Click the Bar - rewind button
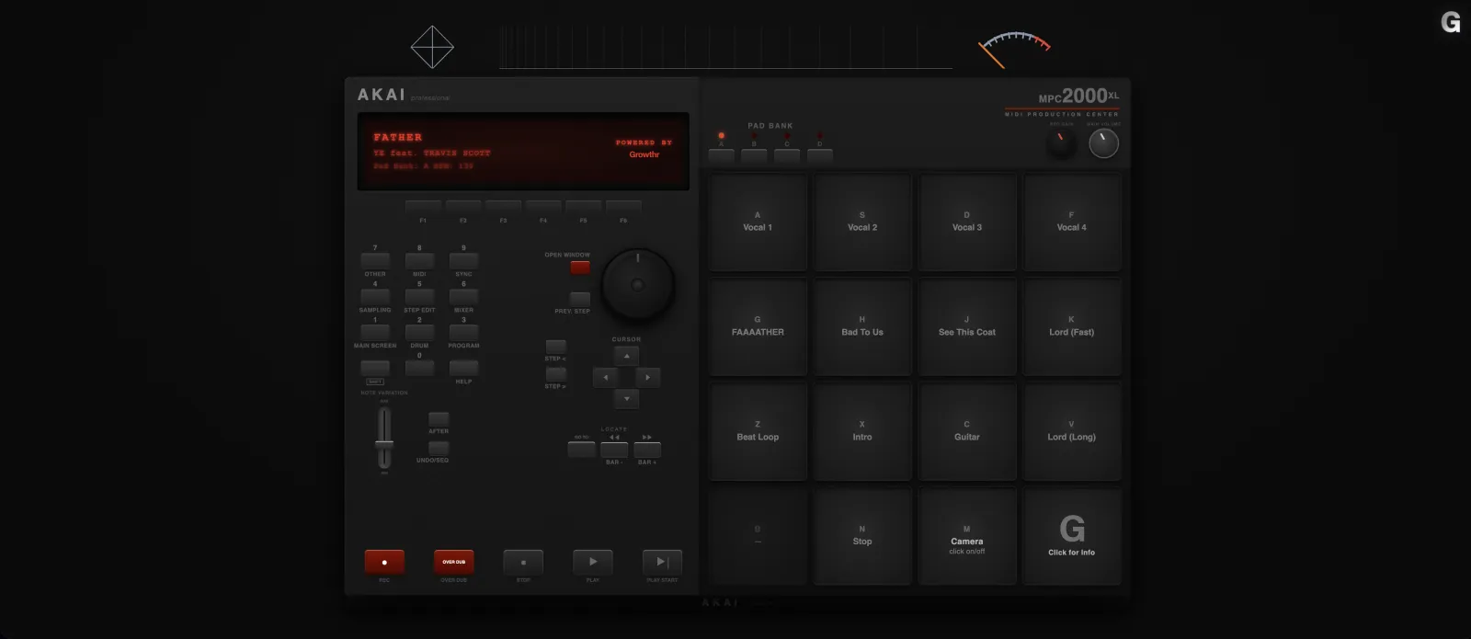The image size is (1471, 639). click(x=614, y=450)
